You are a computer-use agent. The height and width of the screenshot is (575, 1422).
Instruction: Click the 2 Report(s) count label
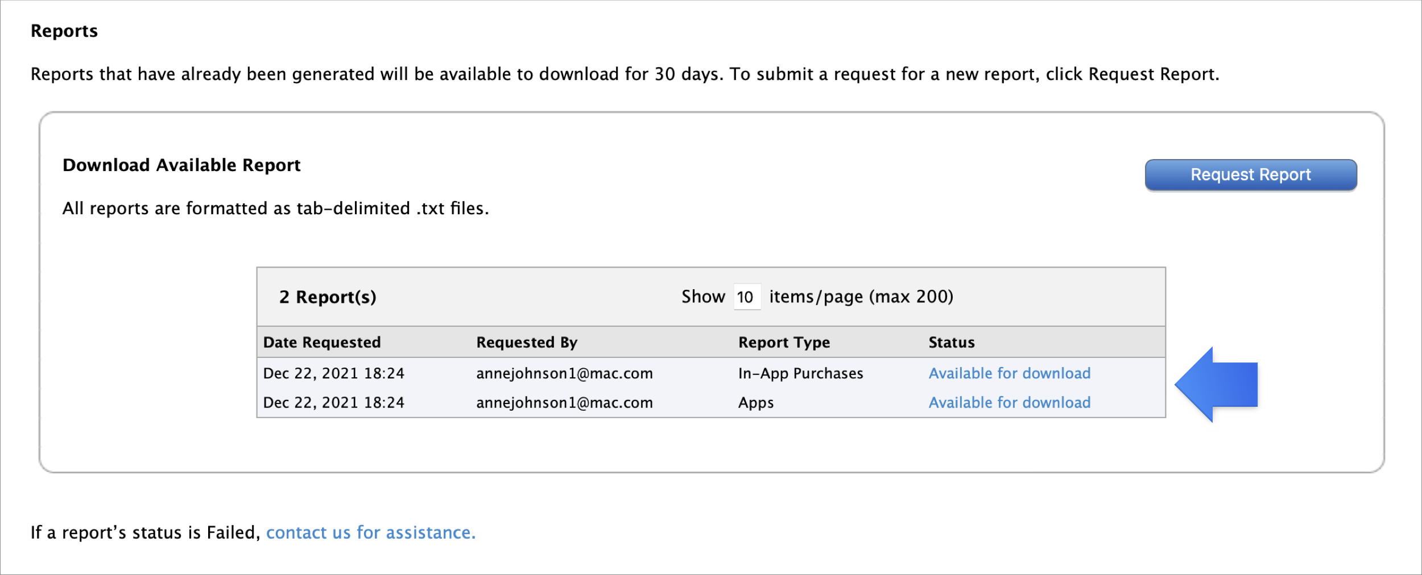[328, 297]
